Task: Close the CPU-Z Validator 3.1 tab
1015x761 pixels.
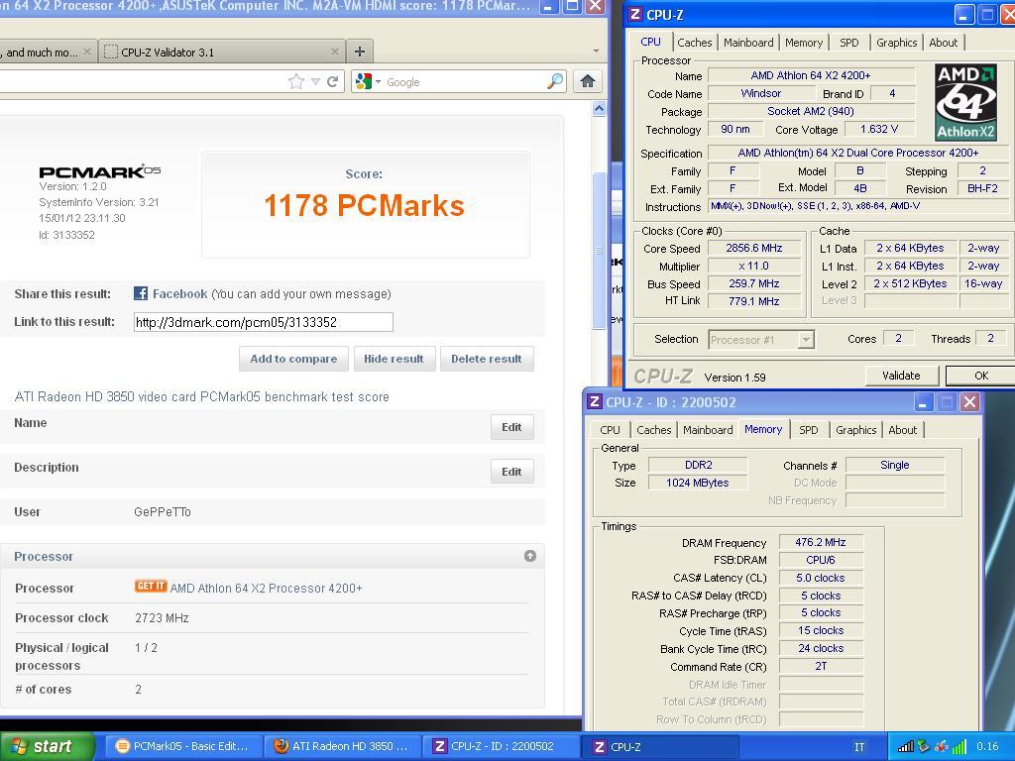Action: pos(334,52)
